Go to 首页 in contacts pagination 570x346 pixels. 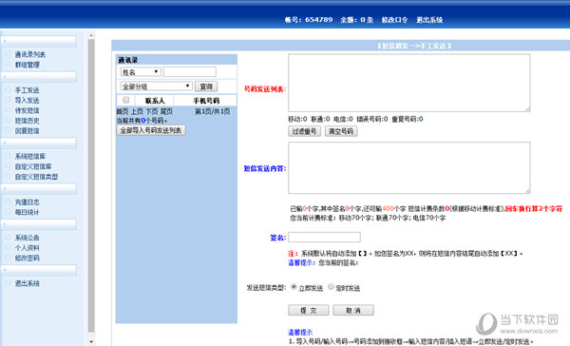point(123,111)
